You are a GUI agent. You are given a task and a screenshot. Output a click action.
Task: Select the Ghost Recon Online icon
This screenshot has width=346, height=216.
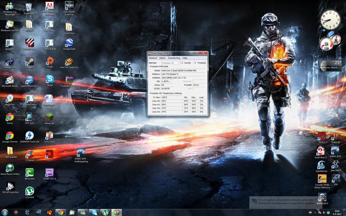click(10, 170)
